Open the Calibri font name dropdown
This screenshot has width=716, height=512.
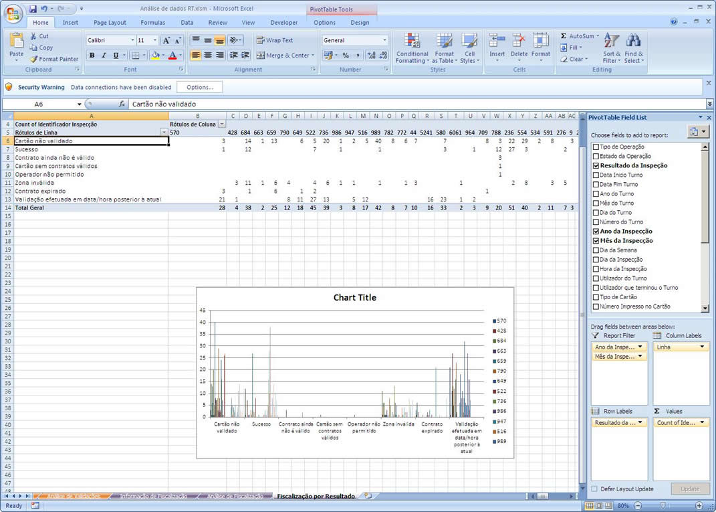[132, 40]
